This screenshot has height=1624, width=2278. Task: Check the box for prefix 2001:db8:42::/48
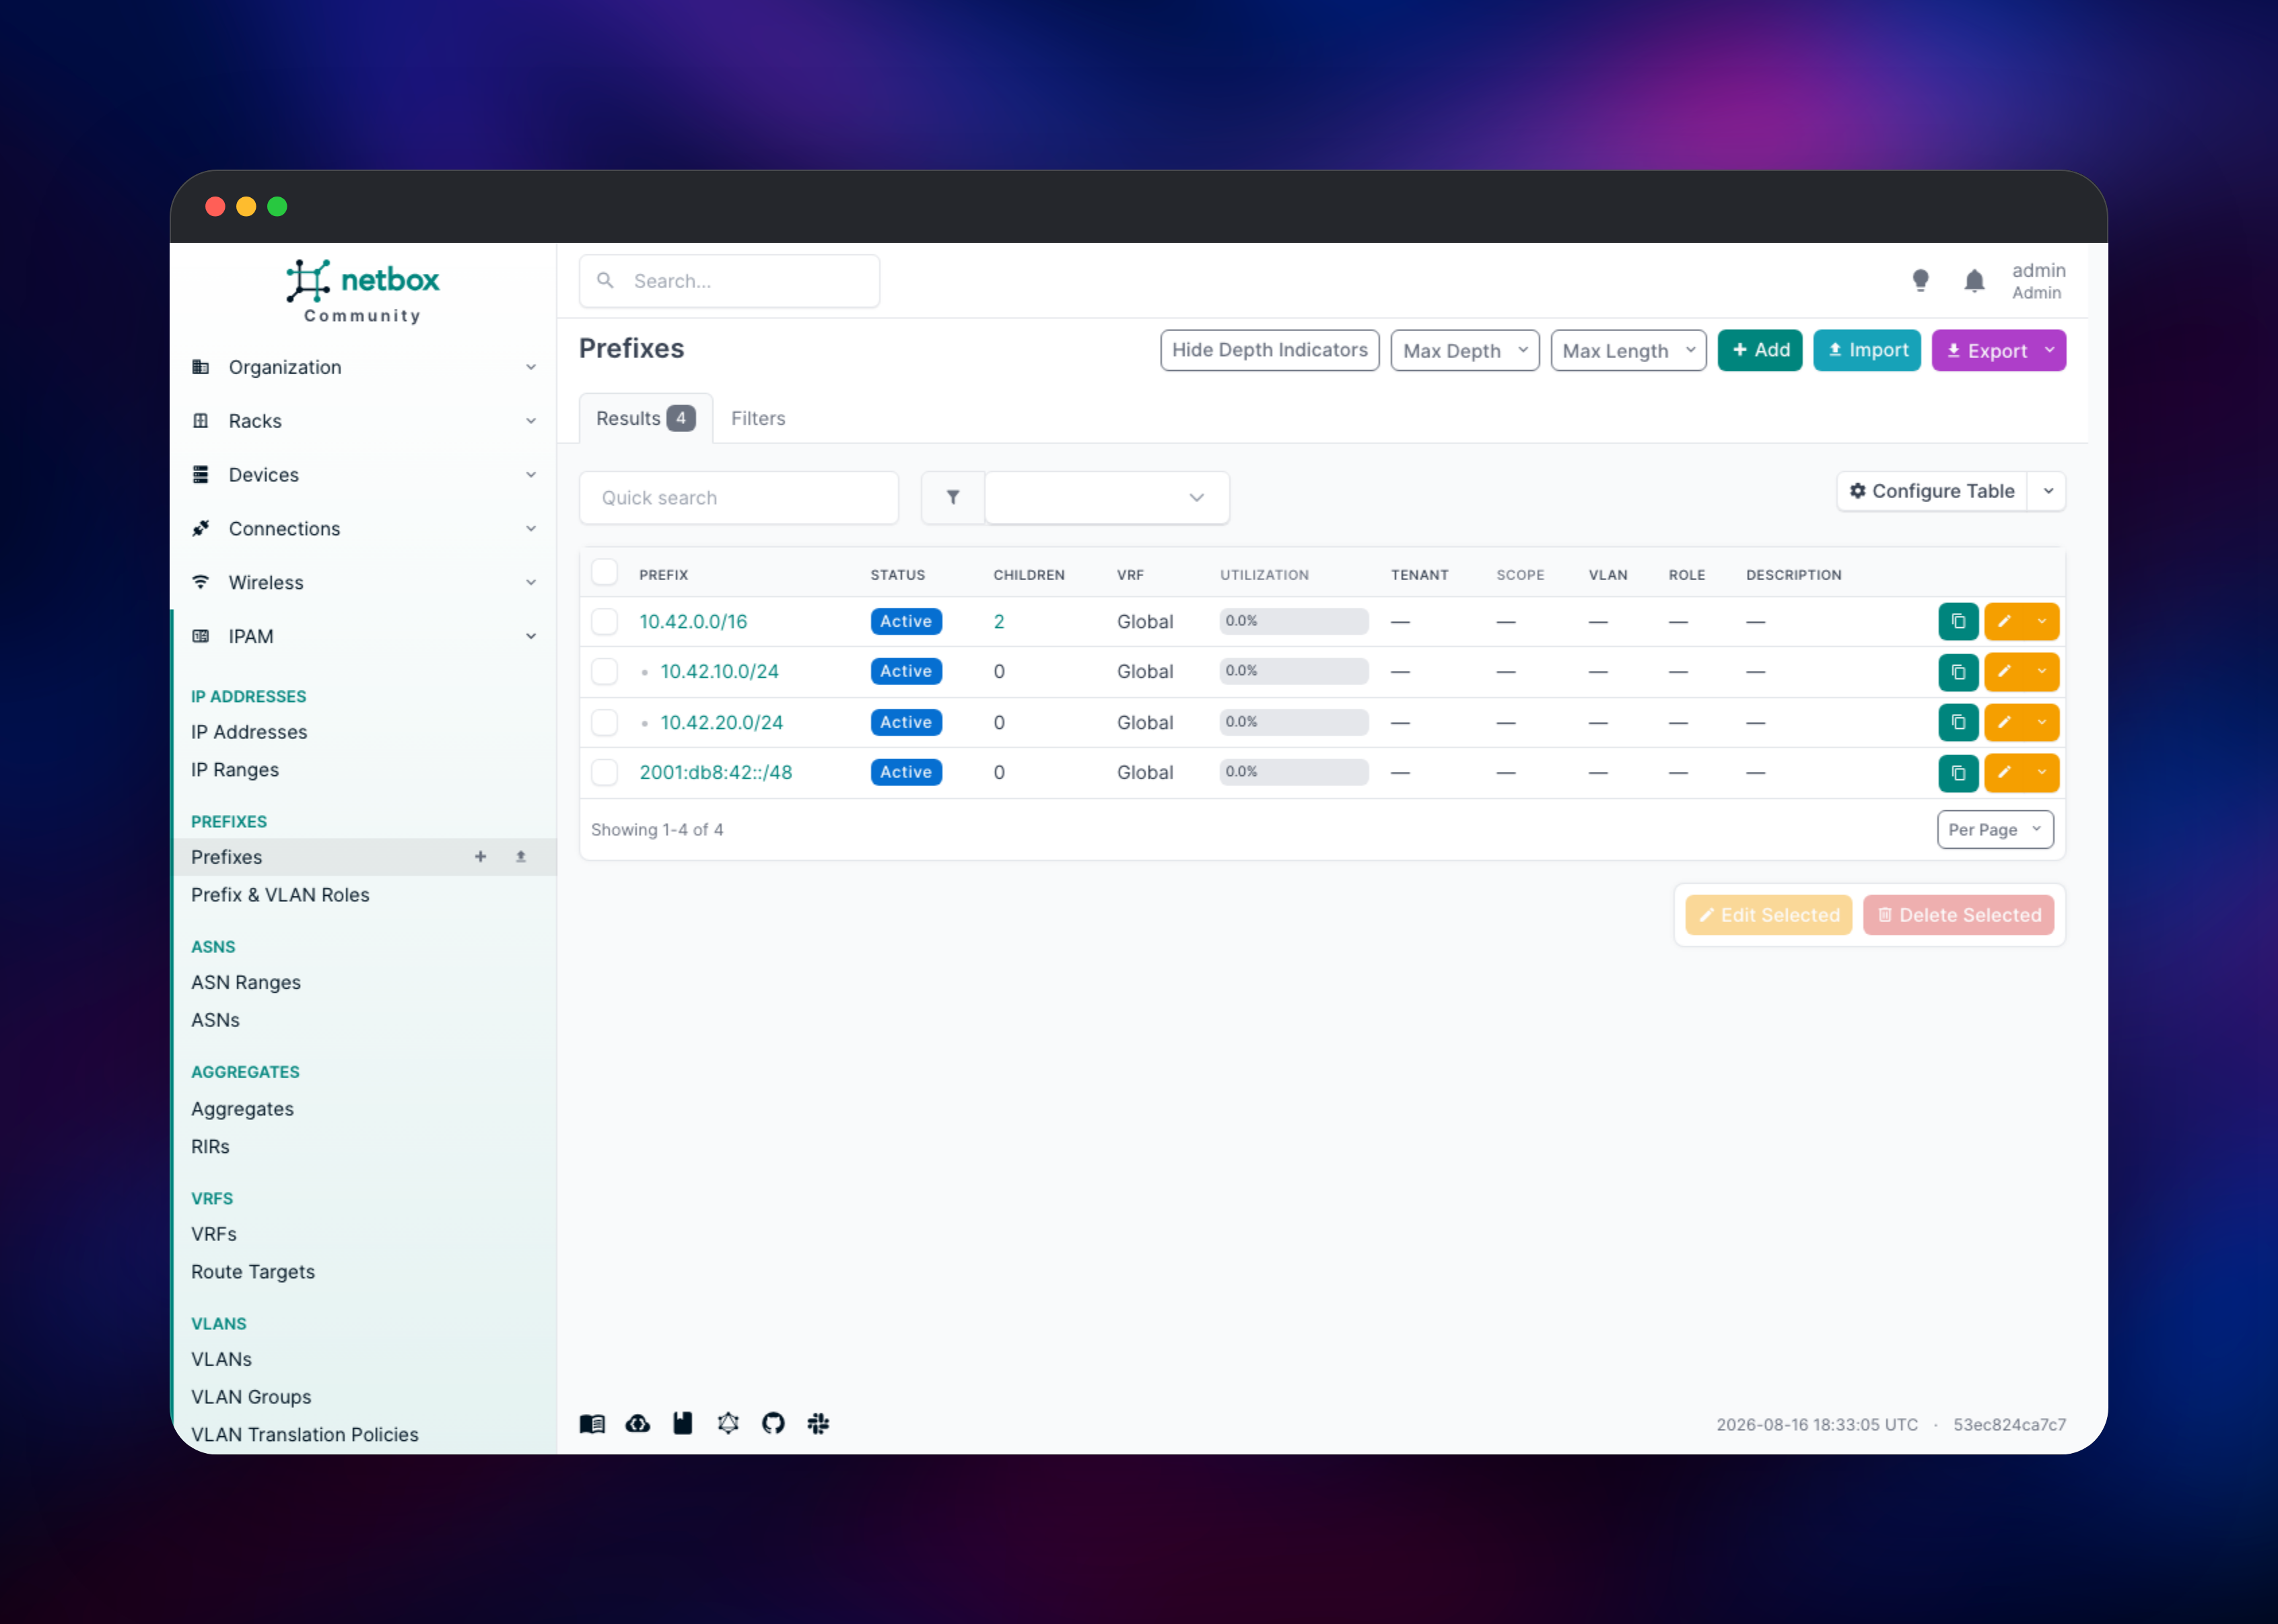(604, 772)
